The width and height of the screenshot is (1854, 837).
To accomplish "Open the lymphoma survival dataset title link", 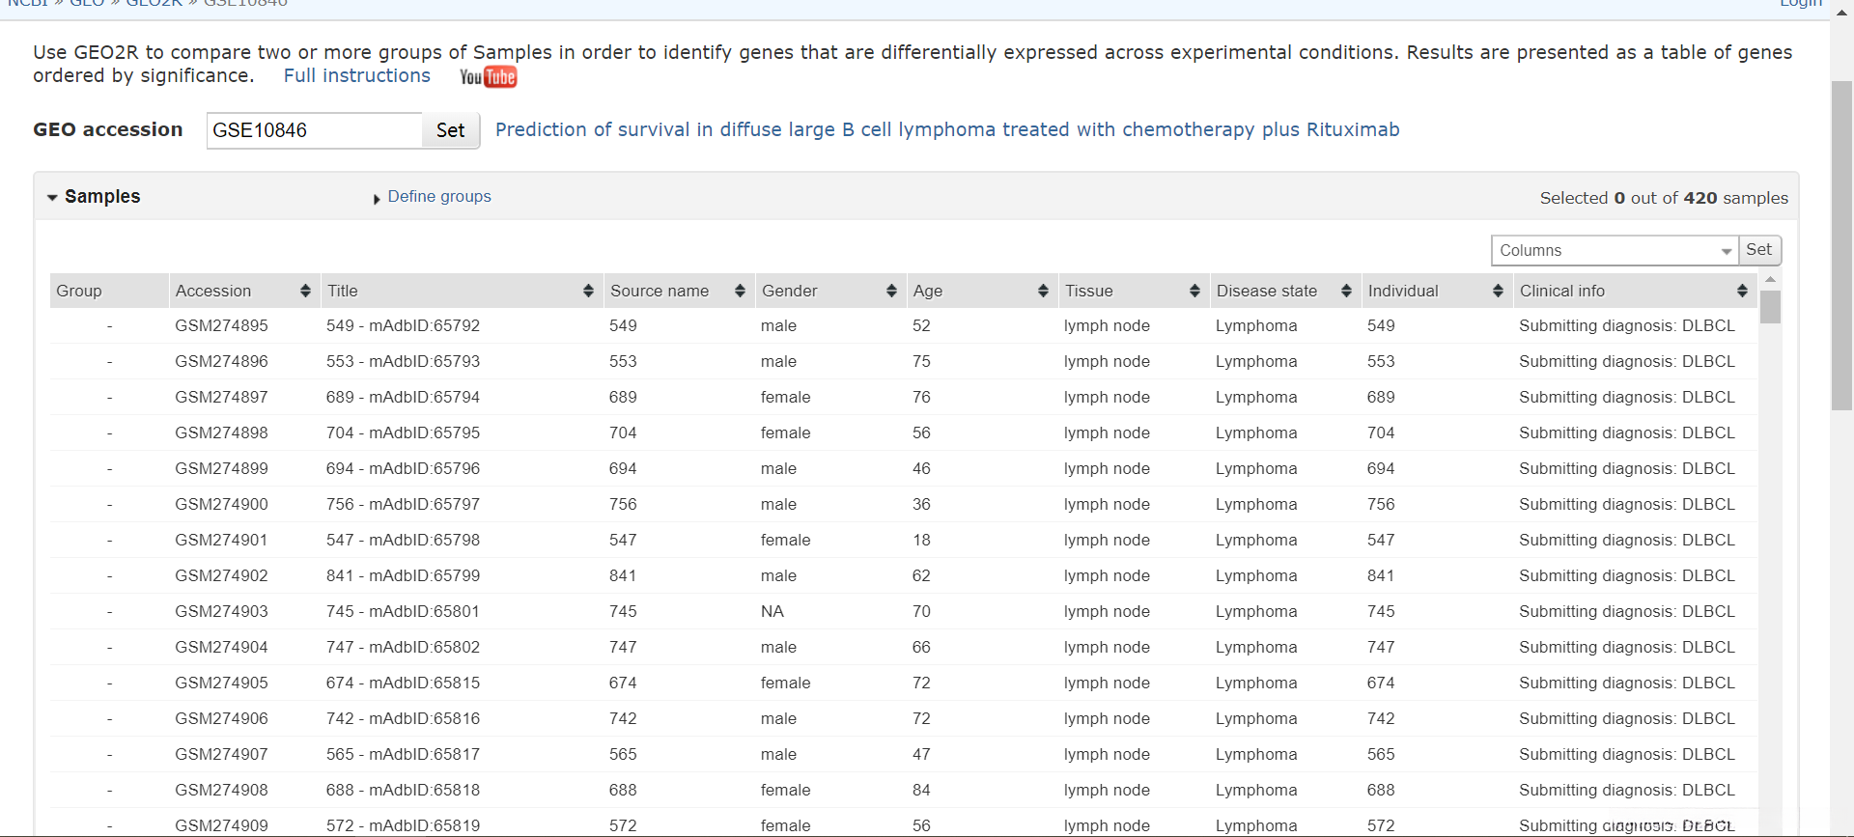I will [946, 129].
